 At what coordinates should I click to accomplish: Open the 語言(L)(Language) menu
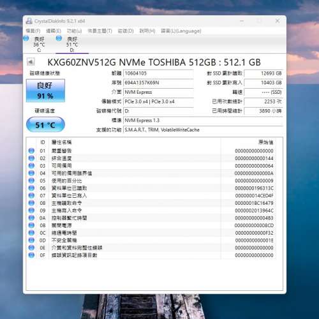point(181,31)
